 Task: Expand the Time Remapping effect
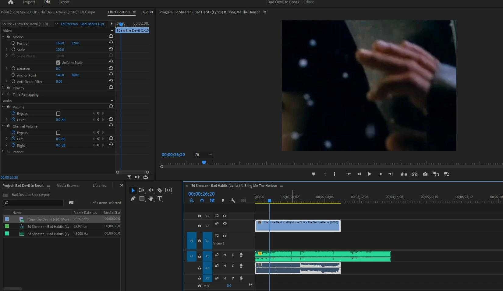coord(3,94)
